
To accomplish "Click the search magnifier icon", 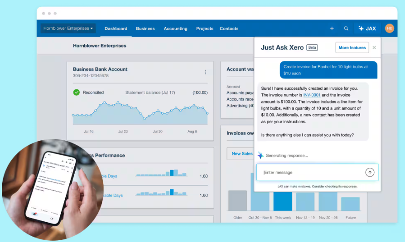I will click(346, 28).
